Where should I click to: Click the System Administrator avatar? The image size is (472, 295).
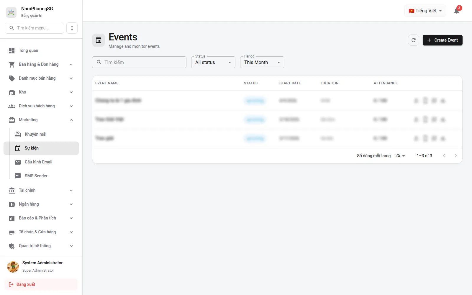13,266
